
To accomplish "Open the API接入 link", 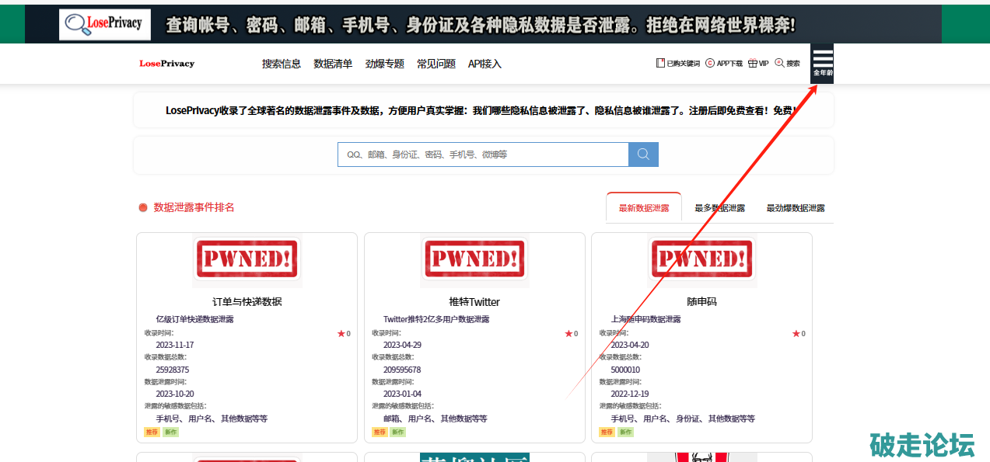I will pos(485,64).
